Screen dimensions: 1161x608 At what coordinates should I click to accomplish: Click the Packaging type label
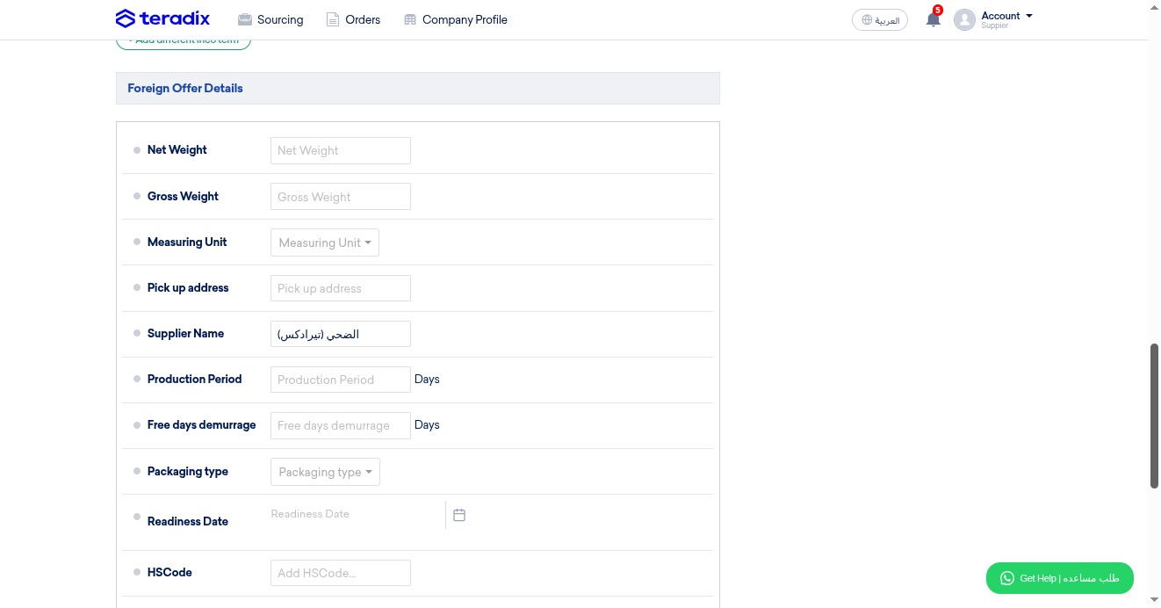tap(188, 472)
